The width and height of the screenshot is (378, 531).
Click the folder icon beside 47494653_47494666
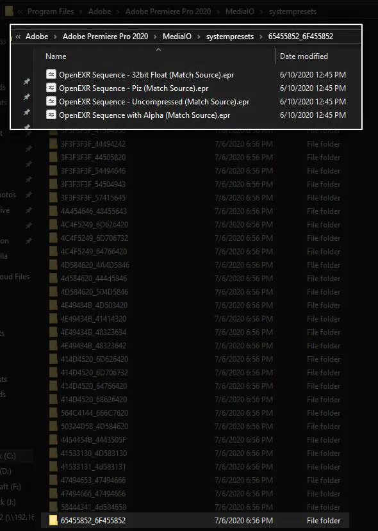(x=53, y=480)
